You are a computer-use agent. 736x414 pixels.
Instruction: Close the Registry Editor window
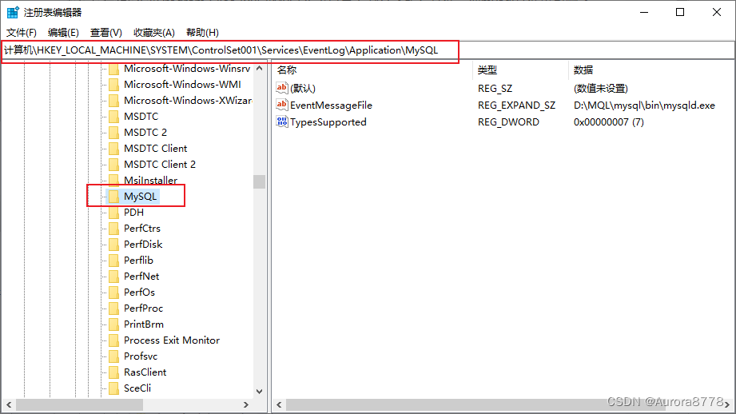(717, 12)
